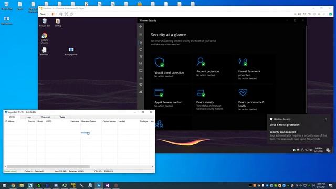
Task: Select shield icon in Security sidebar
Action: (141, 50)
